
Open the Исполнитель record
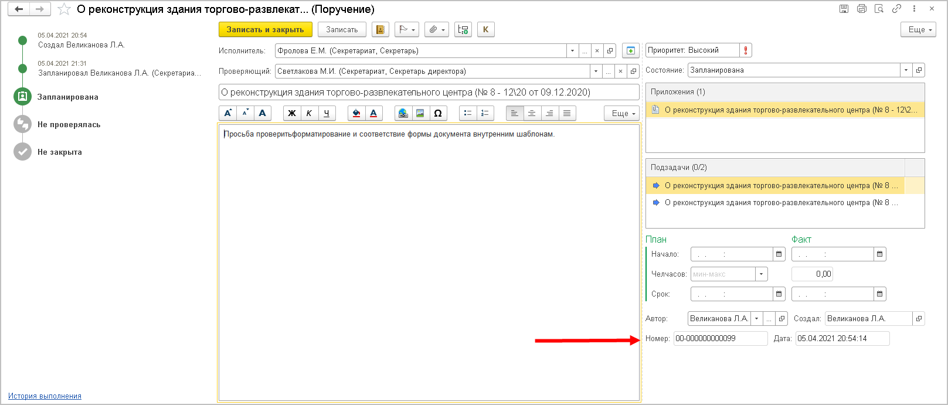tap(610, 51)
